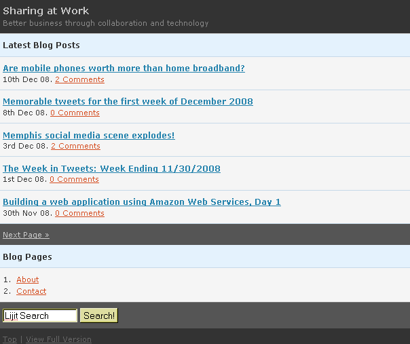The height and width of the screenshot is (344, 410).
Task: Jump to Top of page link
Action: 10,339
